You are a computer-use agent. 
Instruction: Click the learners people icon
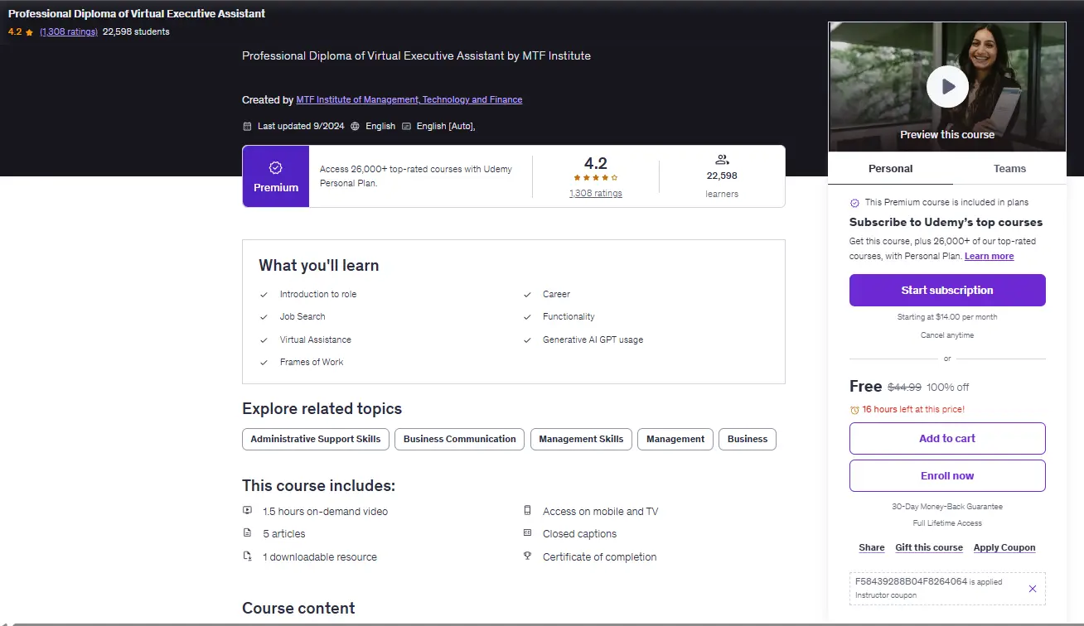[722, 159]
